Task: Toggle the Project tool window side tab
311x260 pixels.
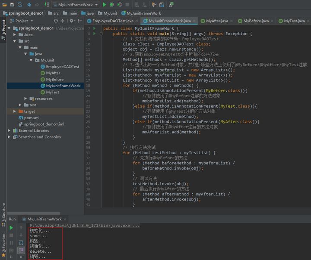Action: (3, 29)
